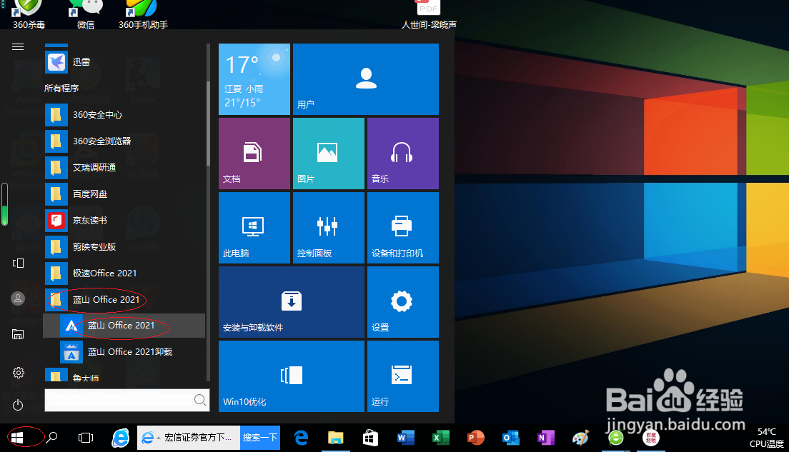
Task: Open the weather tile showing 17°
Action: 254,79
